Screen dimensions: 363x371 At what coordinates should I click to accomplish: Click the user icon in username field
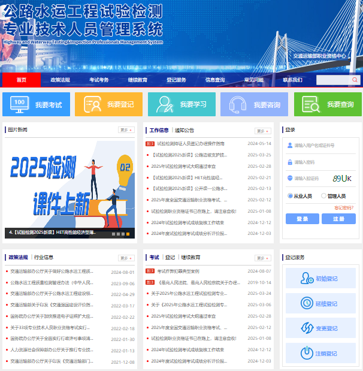tap(290, 145)
